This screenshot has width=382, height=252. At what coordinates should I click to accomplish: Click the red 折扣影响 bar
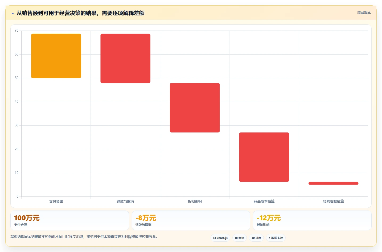(195, 108)
